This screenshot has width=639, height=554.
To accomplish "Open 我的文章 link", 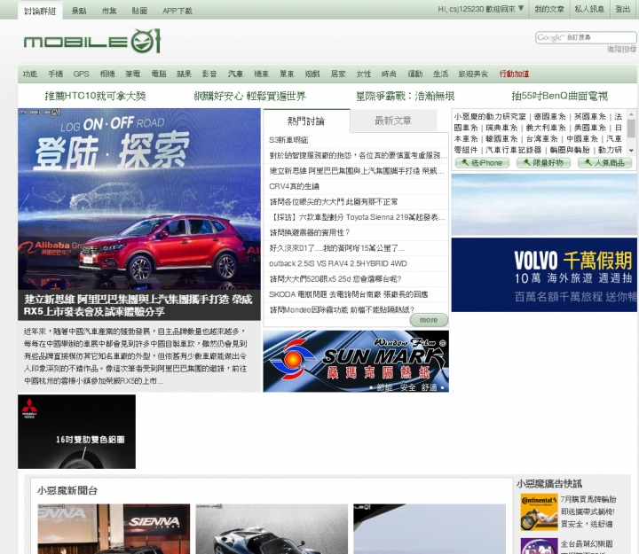I will point(549,9).
